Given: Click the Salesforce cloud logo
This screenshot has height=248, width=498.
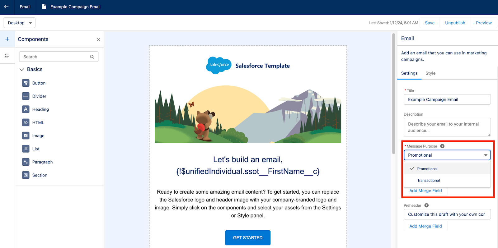Looking at the screenshot, I should click(218, 65).
